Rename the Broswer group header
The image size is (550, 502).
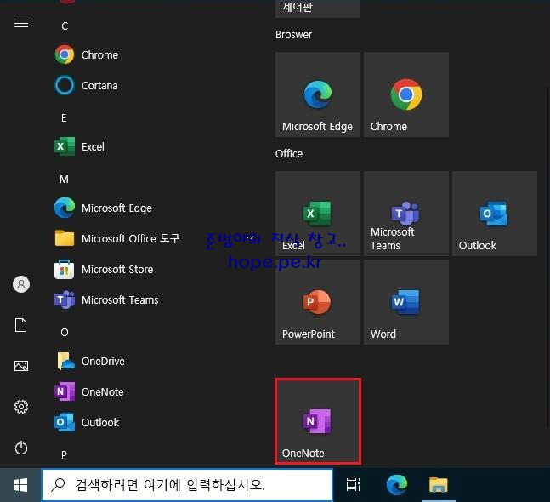(x=293, y=34)
